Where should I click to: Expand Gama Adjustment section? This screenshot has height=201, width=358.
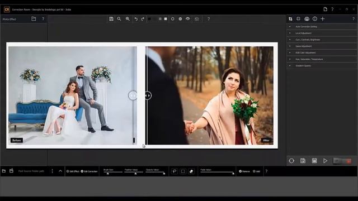pyautogui.click(x=322, y=46)
